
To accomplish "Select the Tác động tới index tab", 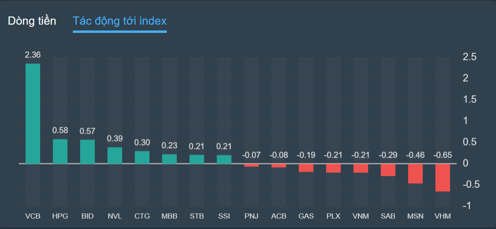I will pos(120,21).
